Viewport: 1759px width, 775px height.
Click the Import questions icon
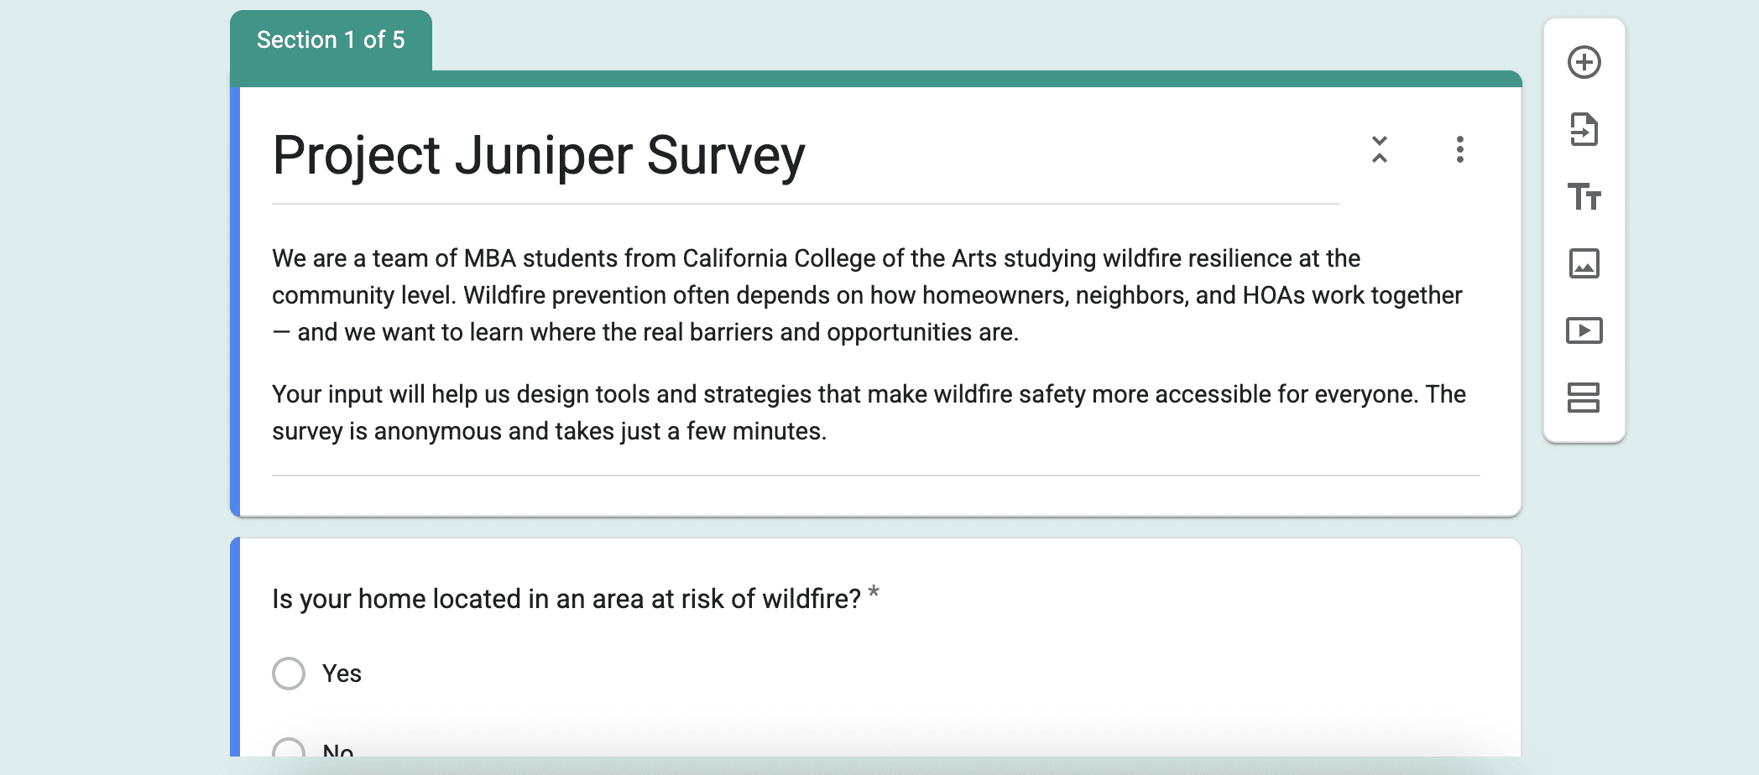[1584, 130]
